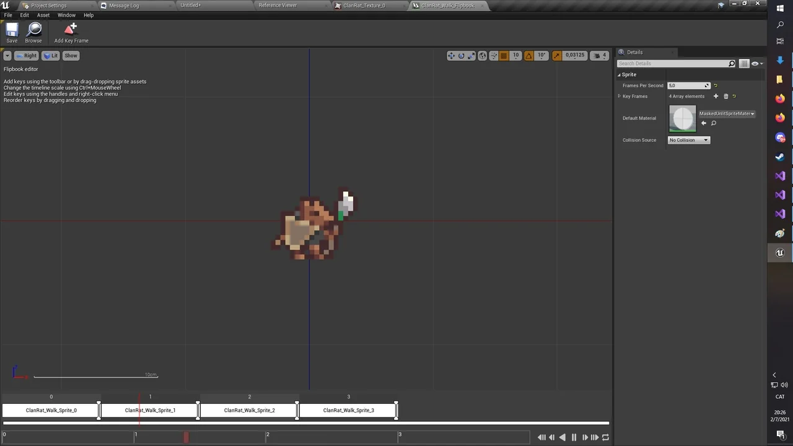This screenshot has width=793, height=446.
Task: Select the ClanRat_Walk_Sprite_2 key frame
Action: 249,410
